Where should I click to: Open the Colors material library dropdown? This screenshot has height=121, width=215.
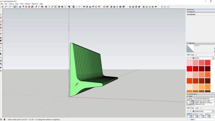pos(213,58)
